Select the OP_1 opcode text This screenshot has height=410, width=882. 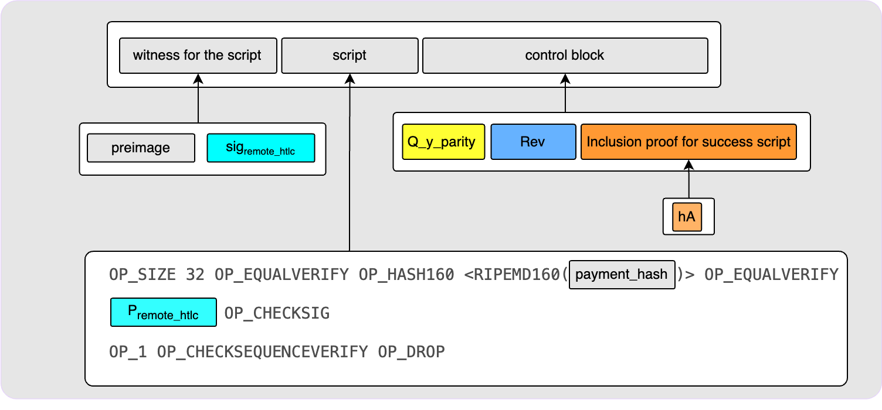(128, 352)
